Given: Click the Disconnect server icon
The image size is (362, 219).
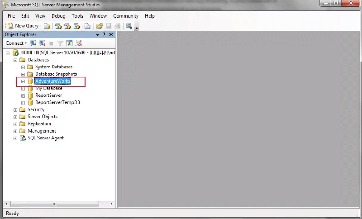Looking at the screenshot, I should click(x=42, y=43).
